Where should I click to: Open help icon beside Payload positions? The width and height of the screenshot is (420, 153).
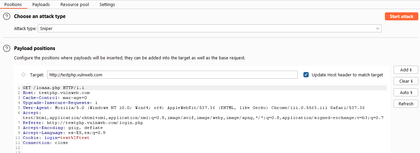[x=7, y=48]
